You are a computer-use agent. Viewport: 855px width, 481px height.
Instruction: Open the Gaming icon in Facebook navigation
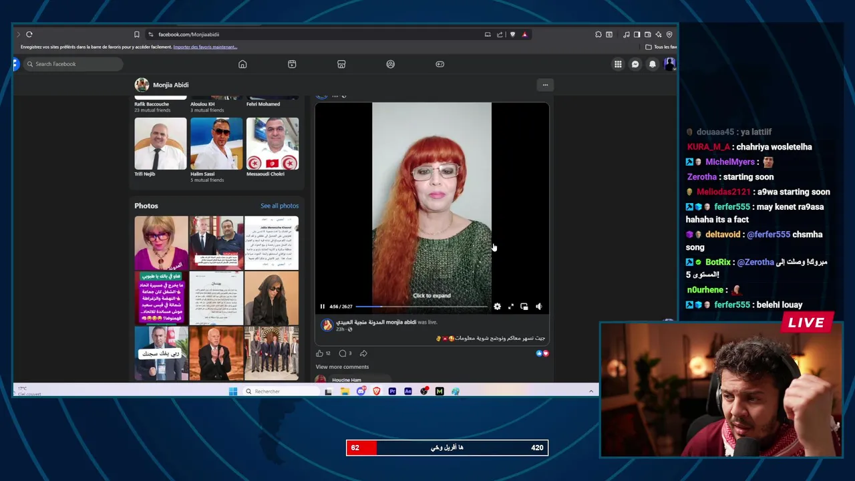(x=440, y=64)
